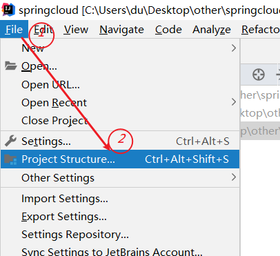The image size is (280, 256).
Task: Open the Edit menu
Action: (x=43, y=30)
